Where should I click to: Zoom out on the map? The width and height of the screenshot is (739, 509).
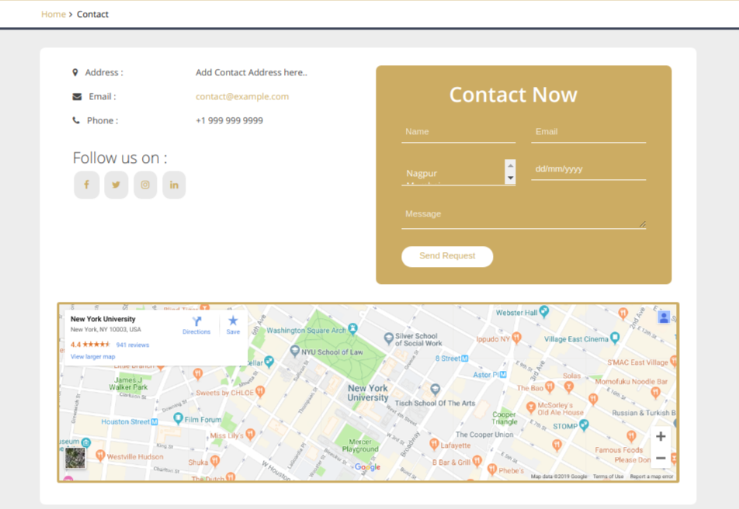[x=661, y=458]
